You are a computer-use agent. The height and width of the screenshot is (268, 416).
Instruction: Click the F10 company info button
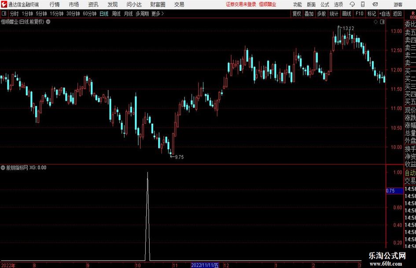click(360, 14)
